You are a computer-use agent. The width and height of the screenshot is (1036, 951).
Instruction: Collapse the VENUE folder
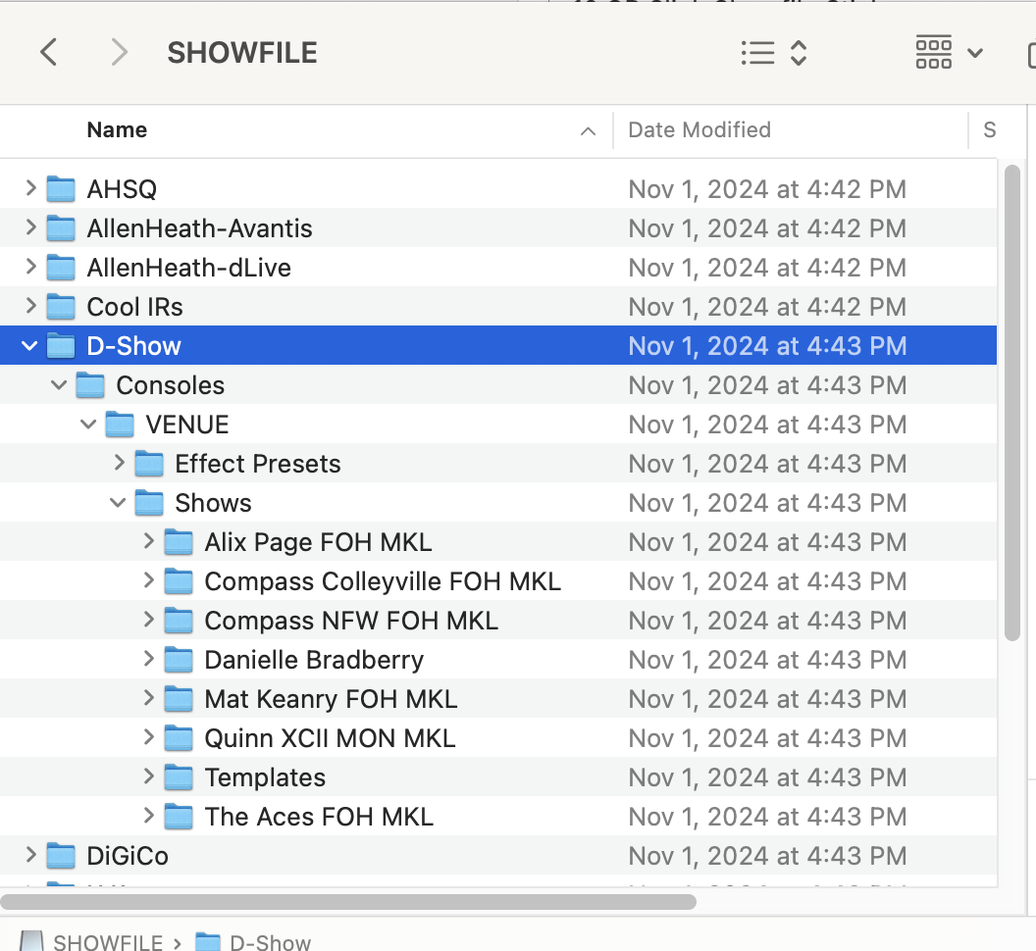coord(88,424)
